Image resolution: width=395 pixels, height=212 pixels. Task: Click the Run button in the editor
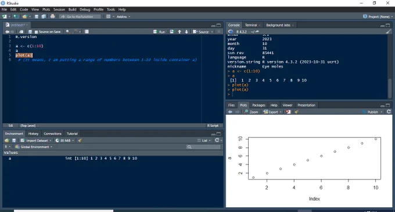tap(159, 32)
